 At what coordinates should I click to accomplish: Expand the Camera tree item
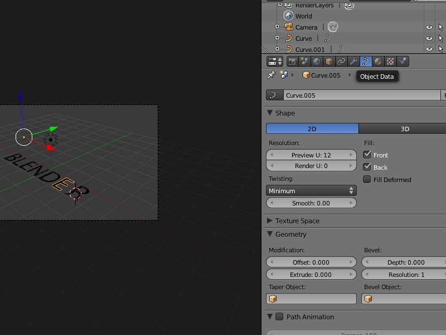click(277, 27)
